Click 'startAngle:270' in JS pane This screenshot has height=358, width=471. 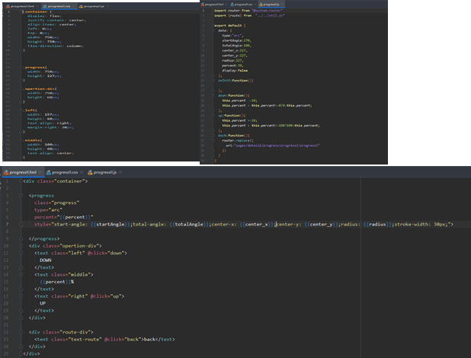(x=236, y=40)
